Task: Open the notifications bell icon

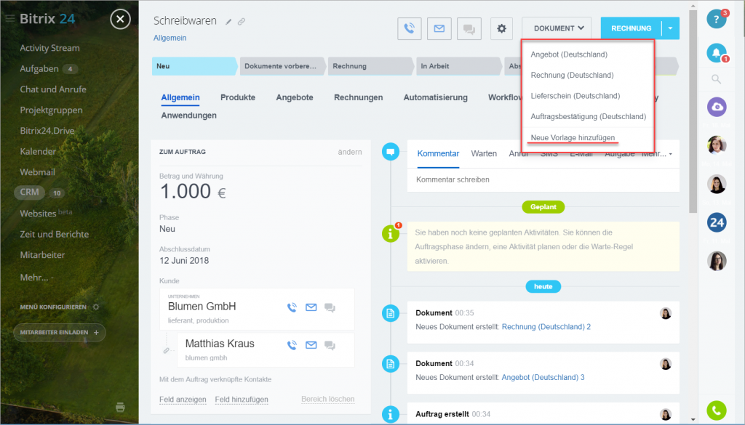Action: pyautogui.click(x=717, y=53)
